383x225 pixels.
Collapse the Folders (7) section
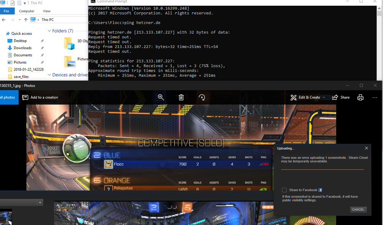49,31
